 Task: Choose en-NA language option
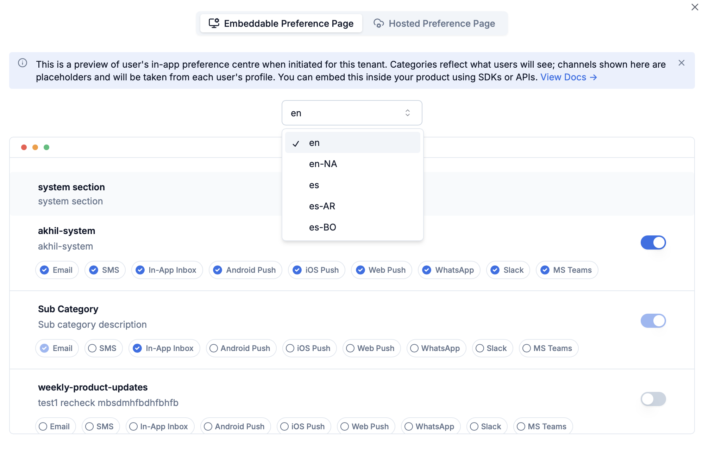click(x=323, y=164)
